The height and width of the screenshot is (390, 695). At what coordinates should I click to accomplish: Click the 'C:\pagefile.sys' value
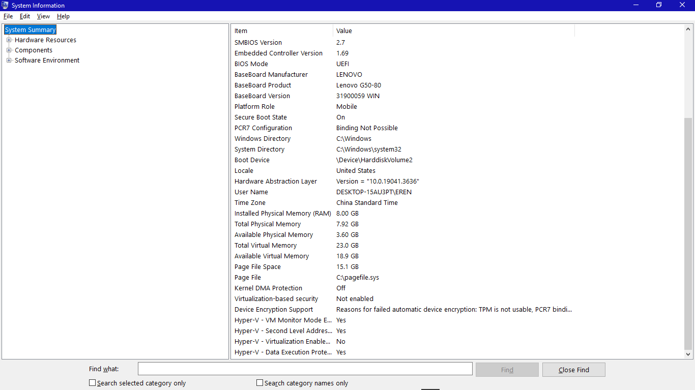click(358, 278)
